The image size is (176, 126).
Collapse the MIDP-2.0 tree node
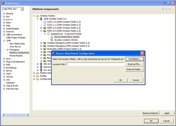tap(41, 31)
